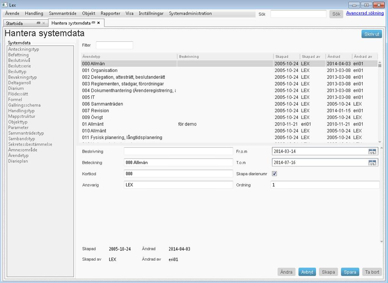Viewport: 388px width, 283px height.
Task: Open the Avancerad sökning link
Action: click(x=365, y=13)
